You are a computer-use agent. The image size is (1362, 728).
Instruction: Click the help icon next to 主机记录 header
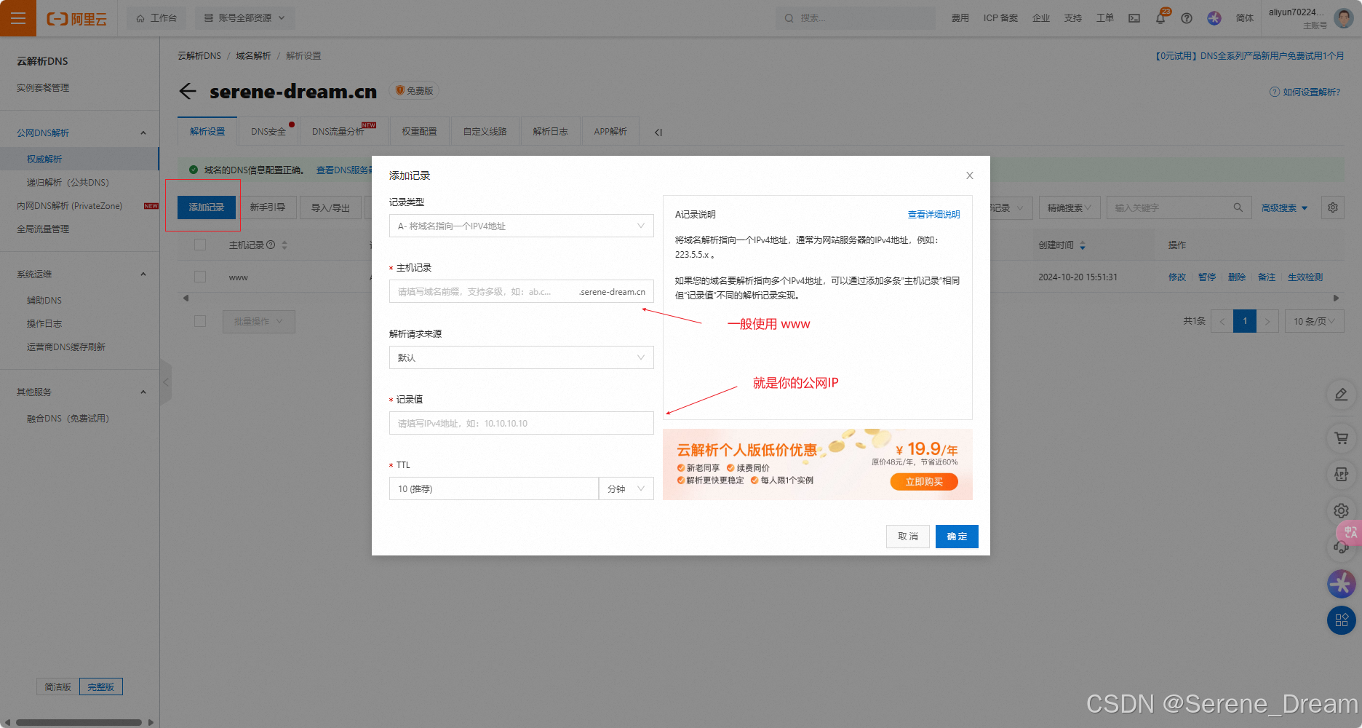click(x=271, y=245)
